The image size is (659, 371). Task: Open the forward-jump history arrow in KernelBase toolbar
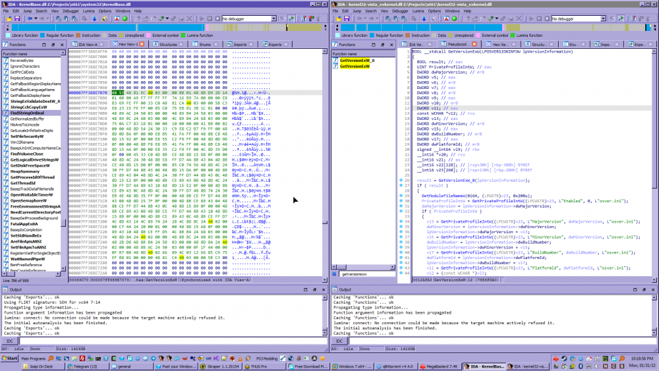[x=47, y=18]
